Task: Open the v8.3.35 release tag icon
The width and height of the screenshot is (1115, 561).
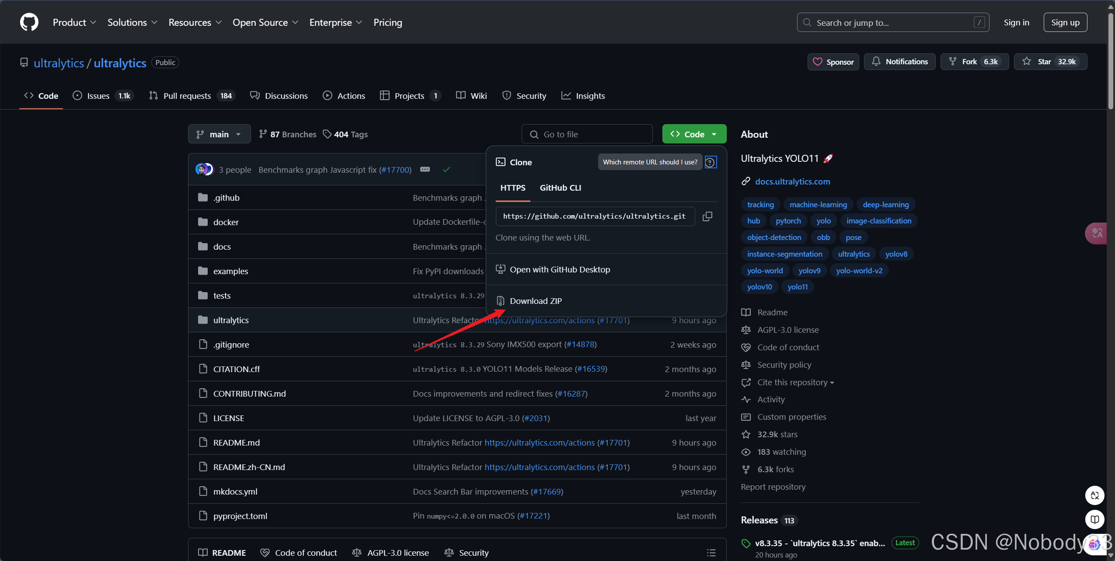Action: pos(746,544)
